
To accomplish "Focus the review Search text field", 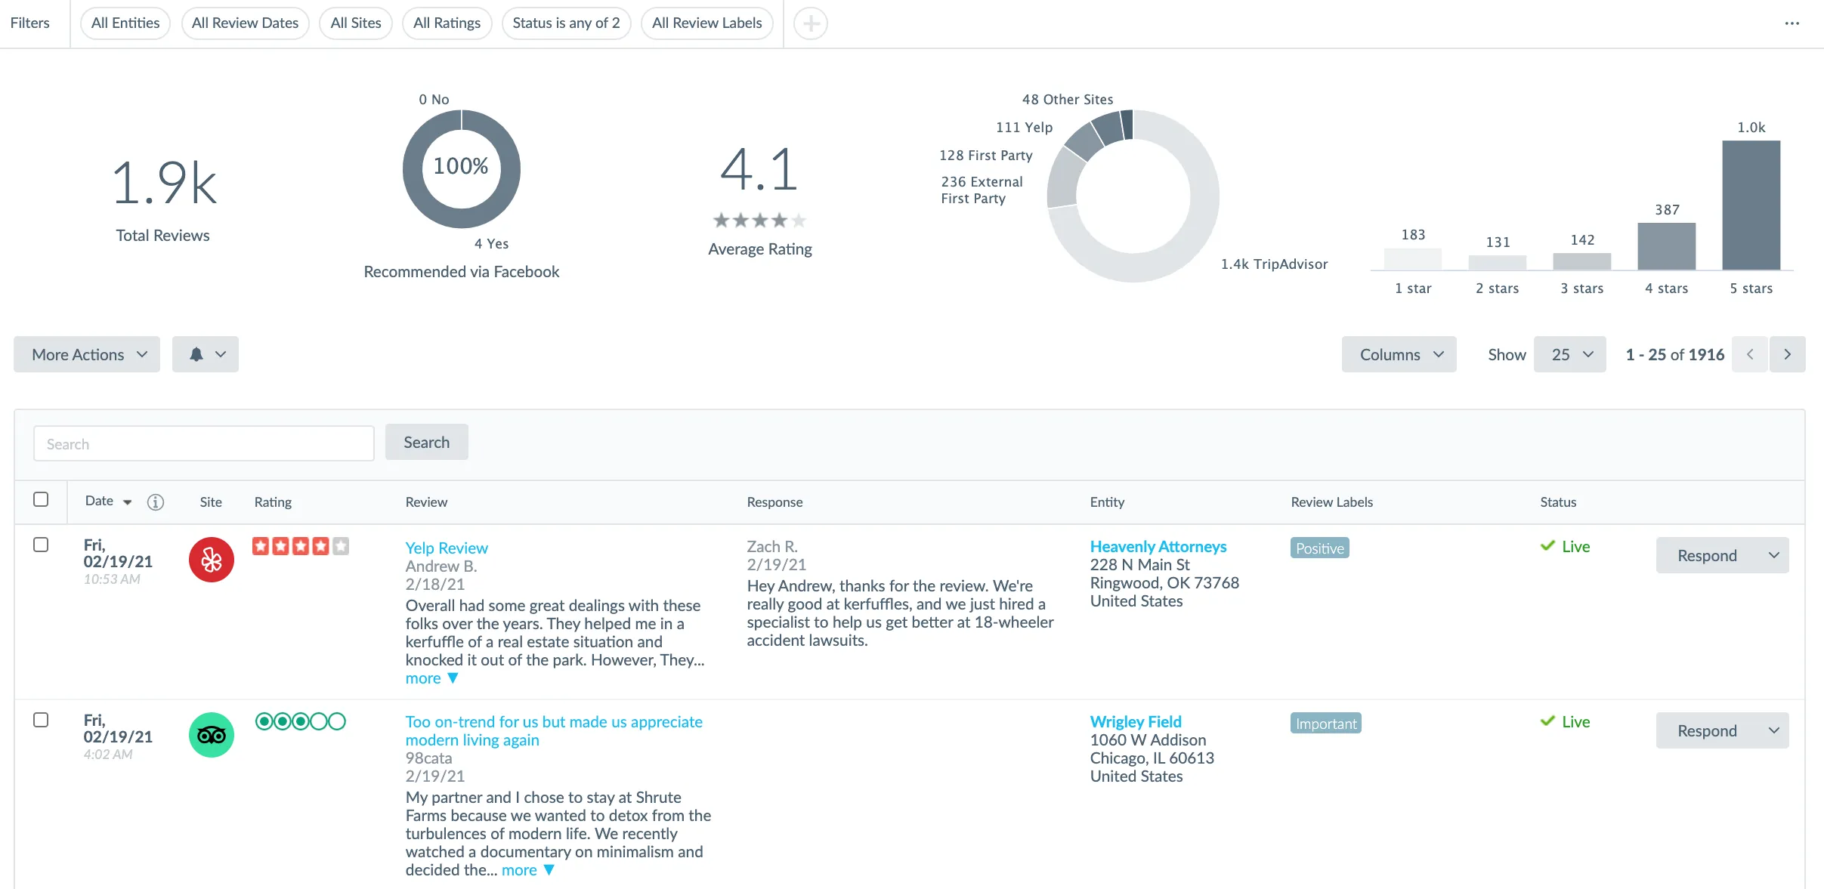I will click(204, 443).
